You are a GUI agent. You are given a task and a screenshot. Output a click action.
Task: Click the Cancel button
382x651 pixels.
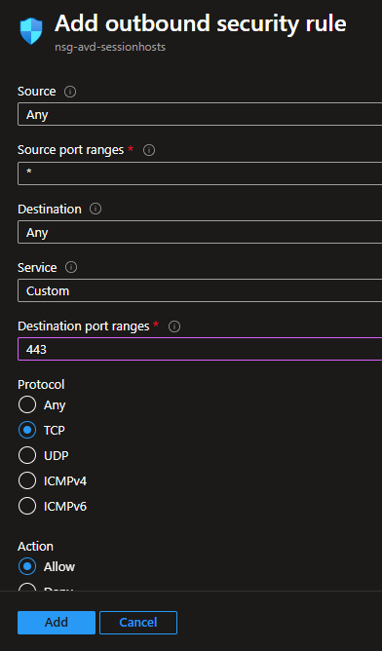click(x=138, y=623)
